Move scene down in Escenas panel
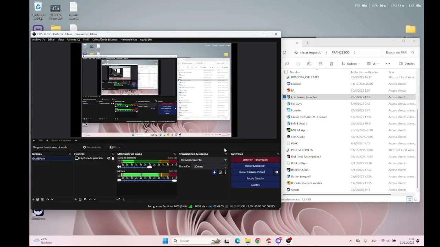This screenshot has width=440, height=247. [x=52, y=199]
